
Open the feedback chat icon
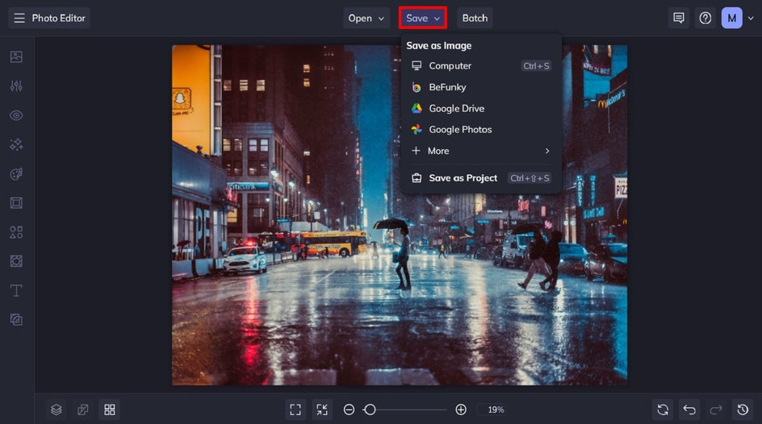click(x=679, y=18)
